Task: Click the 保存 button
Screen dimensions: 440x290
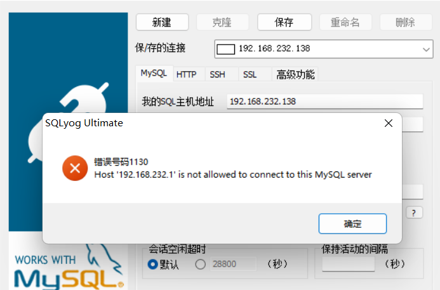Action: point(284,22)
